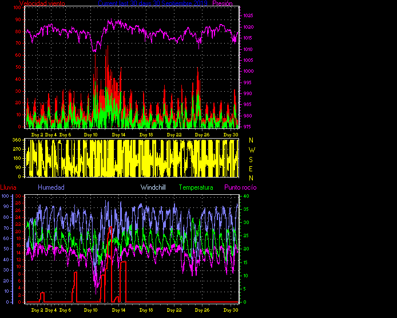This screenshot has width=397, height=318.
Task: Click the 360 wind direction axis value
Action: 17,140
